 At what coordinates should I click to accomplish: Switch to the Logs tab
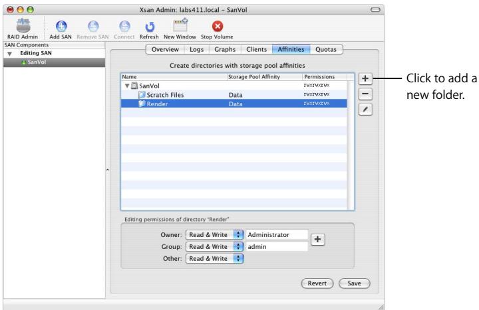coord(197,49)
